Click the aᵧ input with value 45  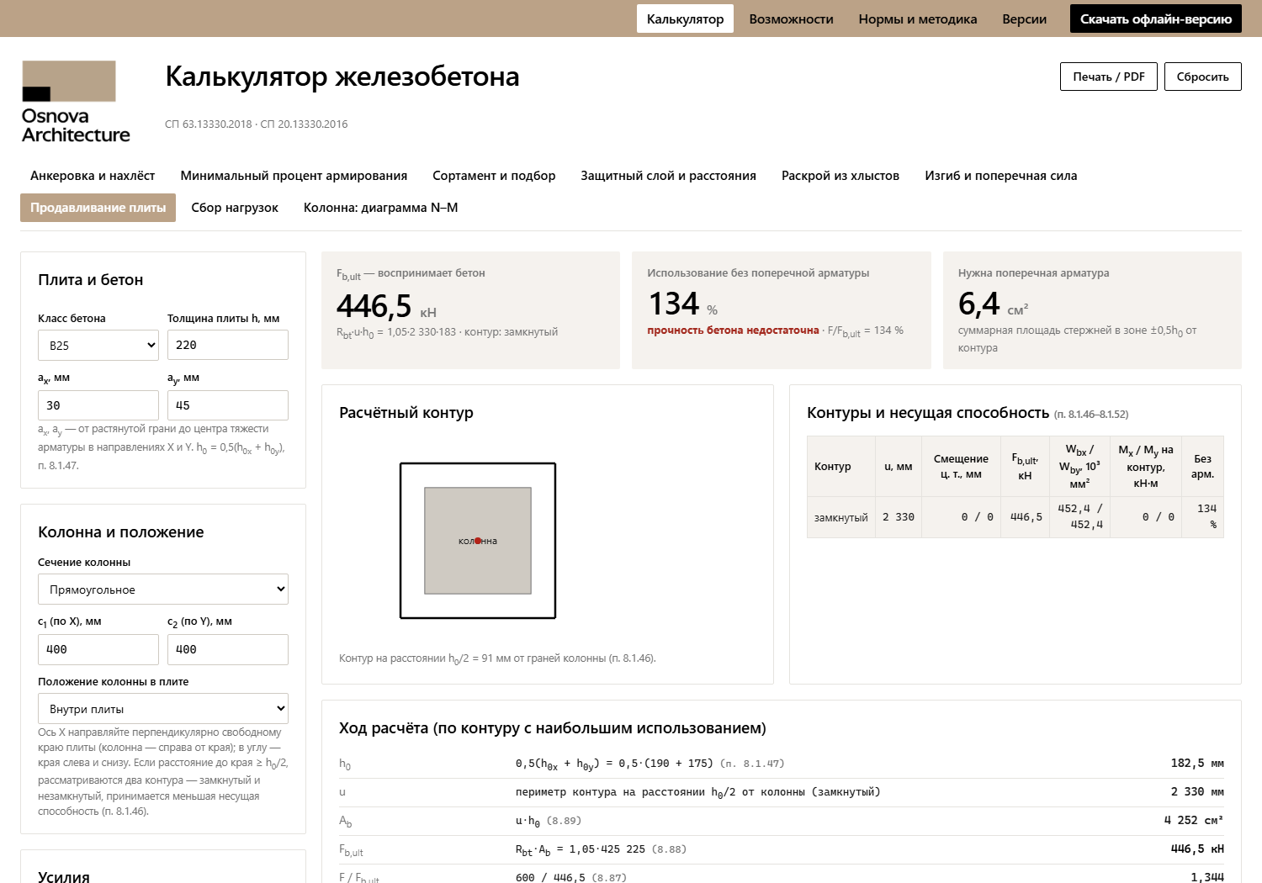(228, 405)
